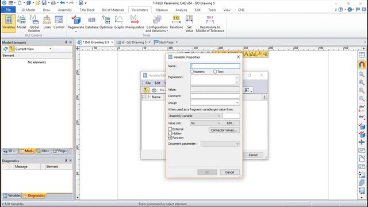This screenshot has width=368, height=207.
Task: Click the undo icon in Variable Editor toolbar
Action: pos(162,90)
